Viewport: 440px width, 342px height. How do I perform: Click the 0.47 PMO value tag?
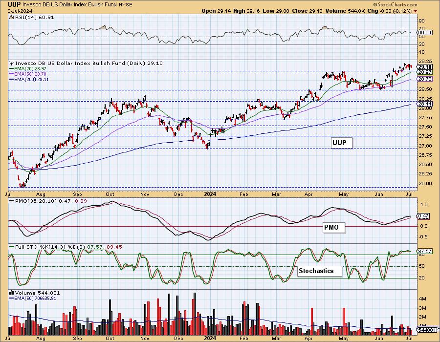click(x=424, y=216)
